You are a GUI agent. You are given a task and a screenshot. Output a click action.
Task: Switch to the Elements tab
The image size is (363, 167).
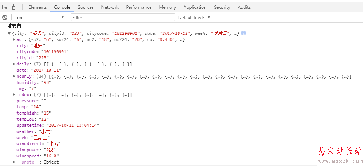click(x=37, y=7)
